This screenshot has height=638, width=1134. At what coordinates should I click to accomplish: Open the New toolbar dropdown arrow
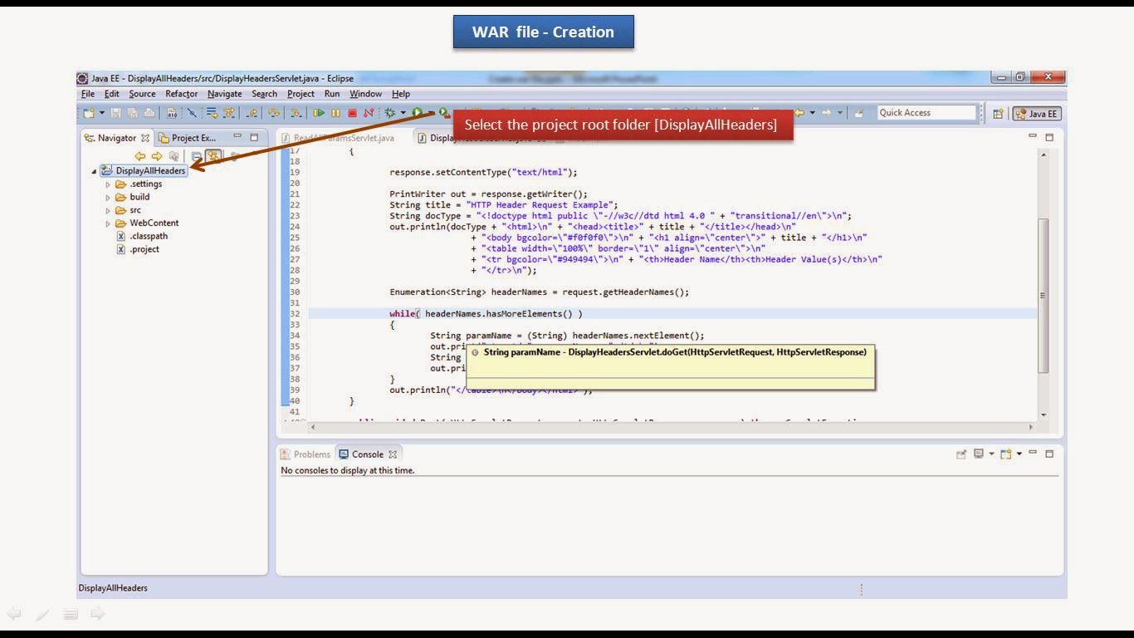click(101, 112)
